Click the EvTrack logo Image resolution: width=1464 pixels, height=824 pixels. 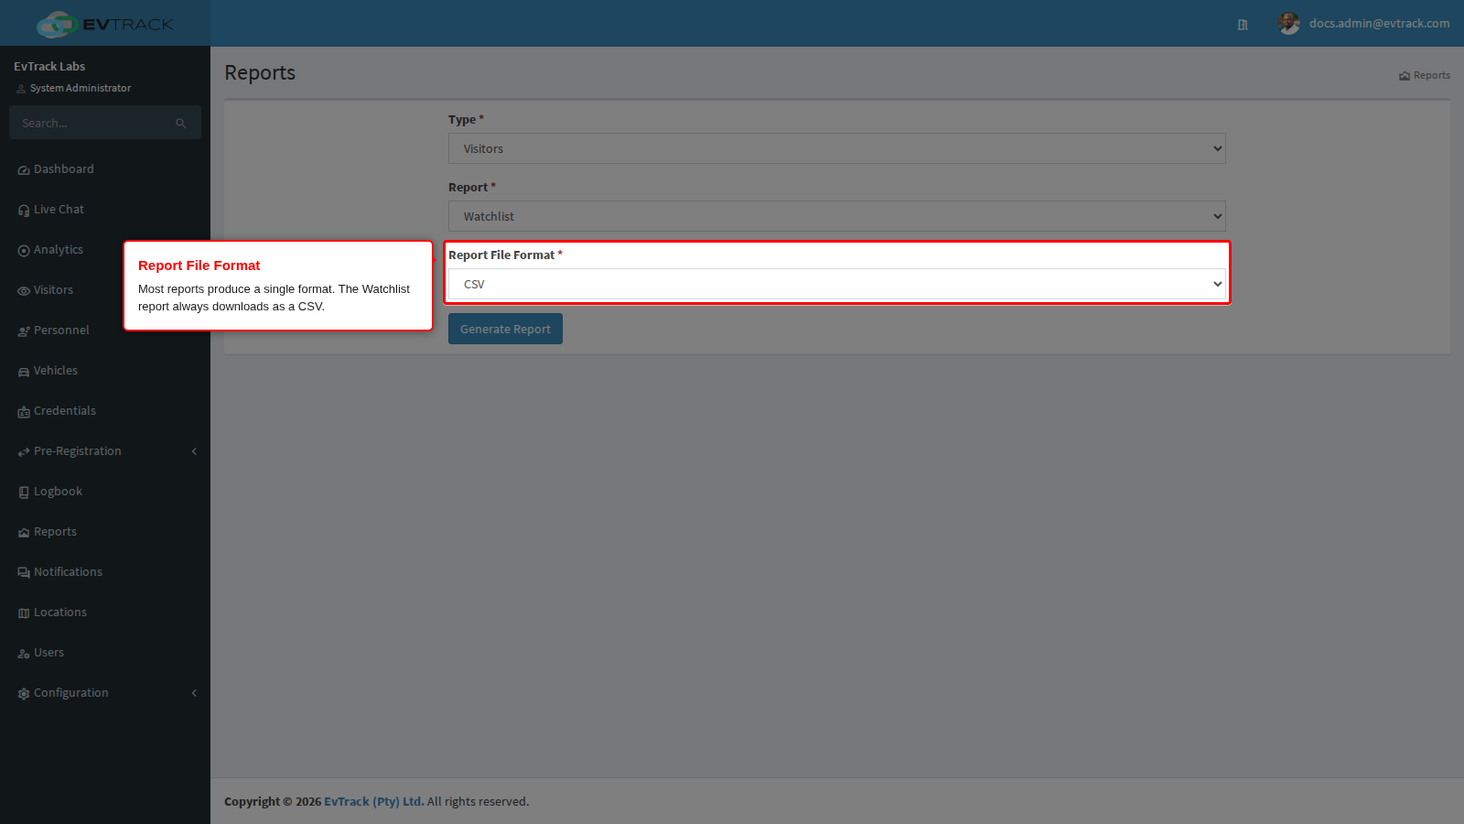(105, 24)
